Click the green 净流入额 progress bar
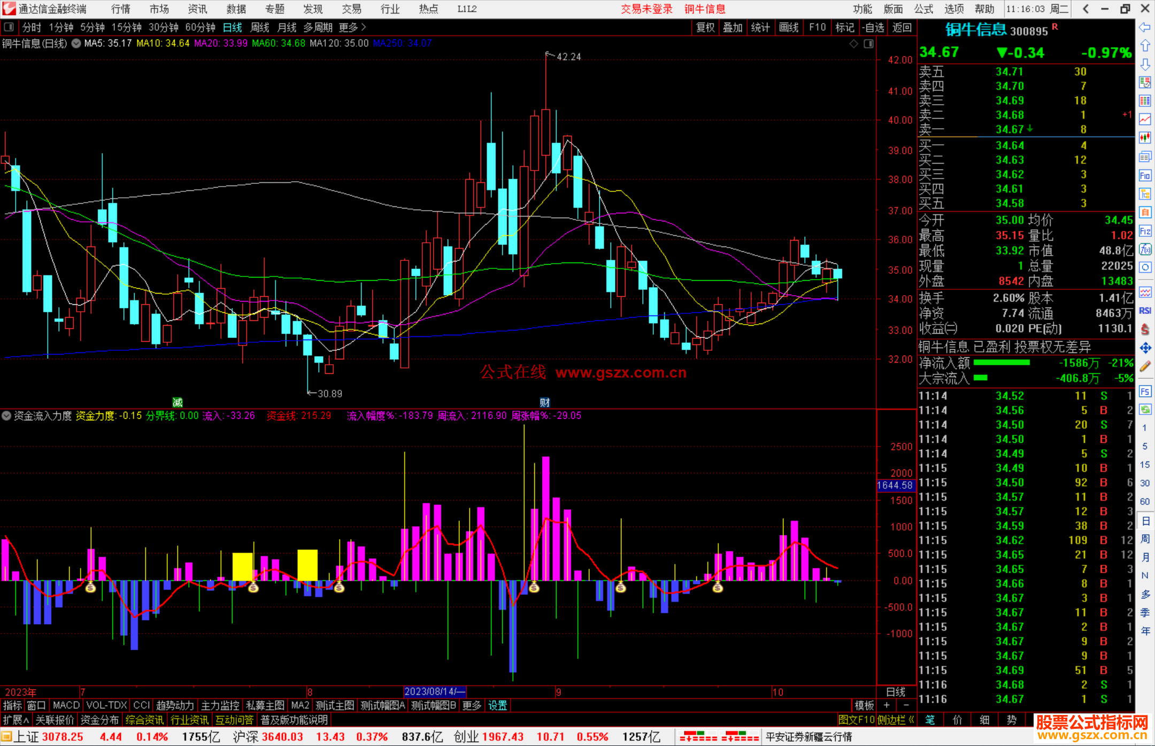This screenshot has width=1155, height=746. (x=1002, y=363)
